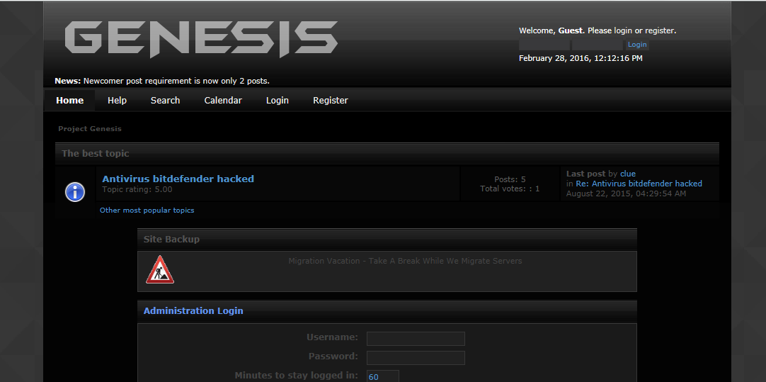
Task: Click the blue info icon beside the topic
Action: point(75,191)
